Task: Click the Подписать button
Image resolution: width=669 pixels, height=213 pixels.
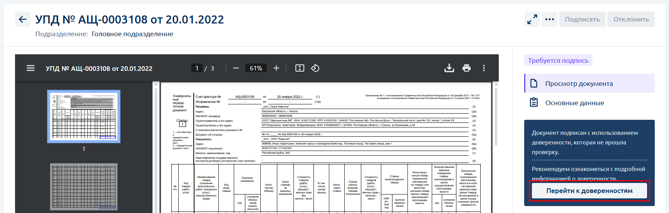Action: pos(582,19)
